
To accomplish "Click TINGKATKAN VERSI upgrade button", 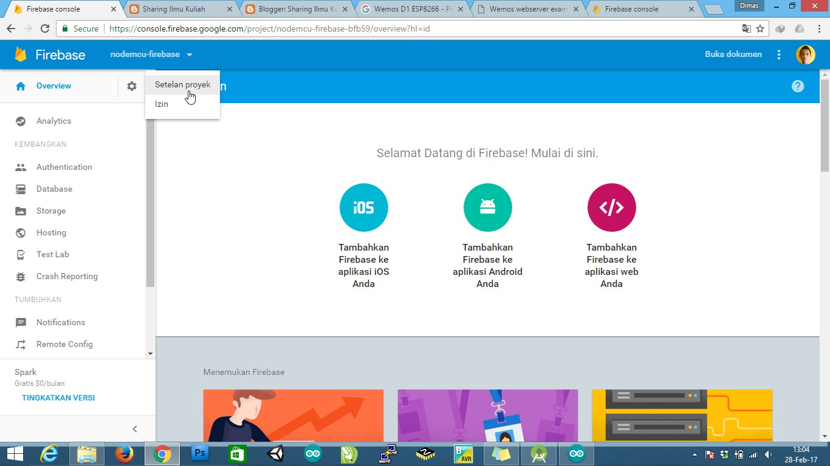I will point(58,398).
